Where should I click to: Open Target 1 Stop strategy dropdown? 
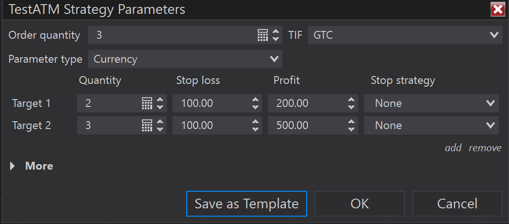tap(431, 103)
